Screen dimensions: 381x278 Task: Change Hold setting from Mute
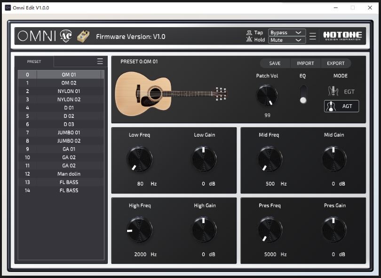tap(286, 40)
